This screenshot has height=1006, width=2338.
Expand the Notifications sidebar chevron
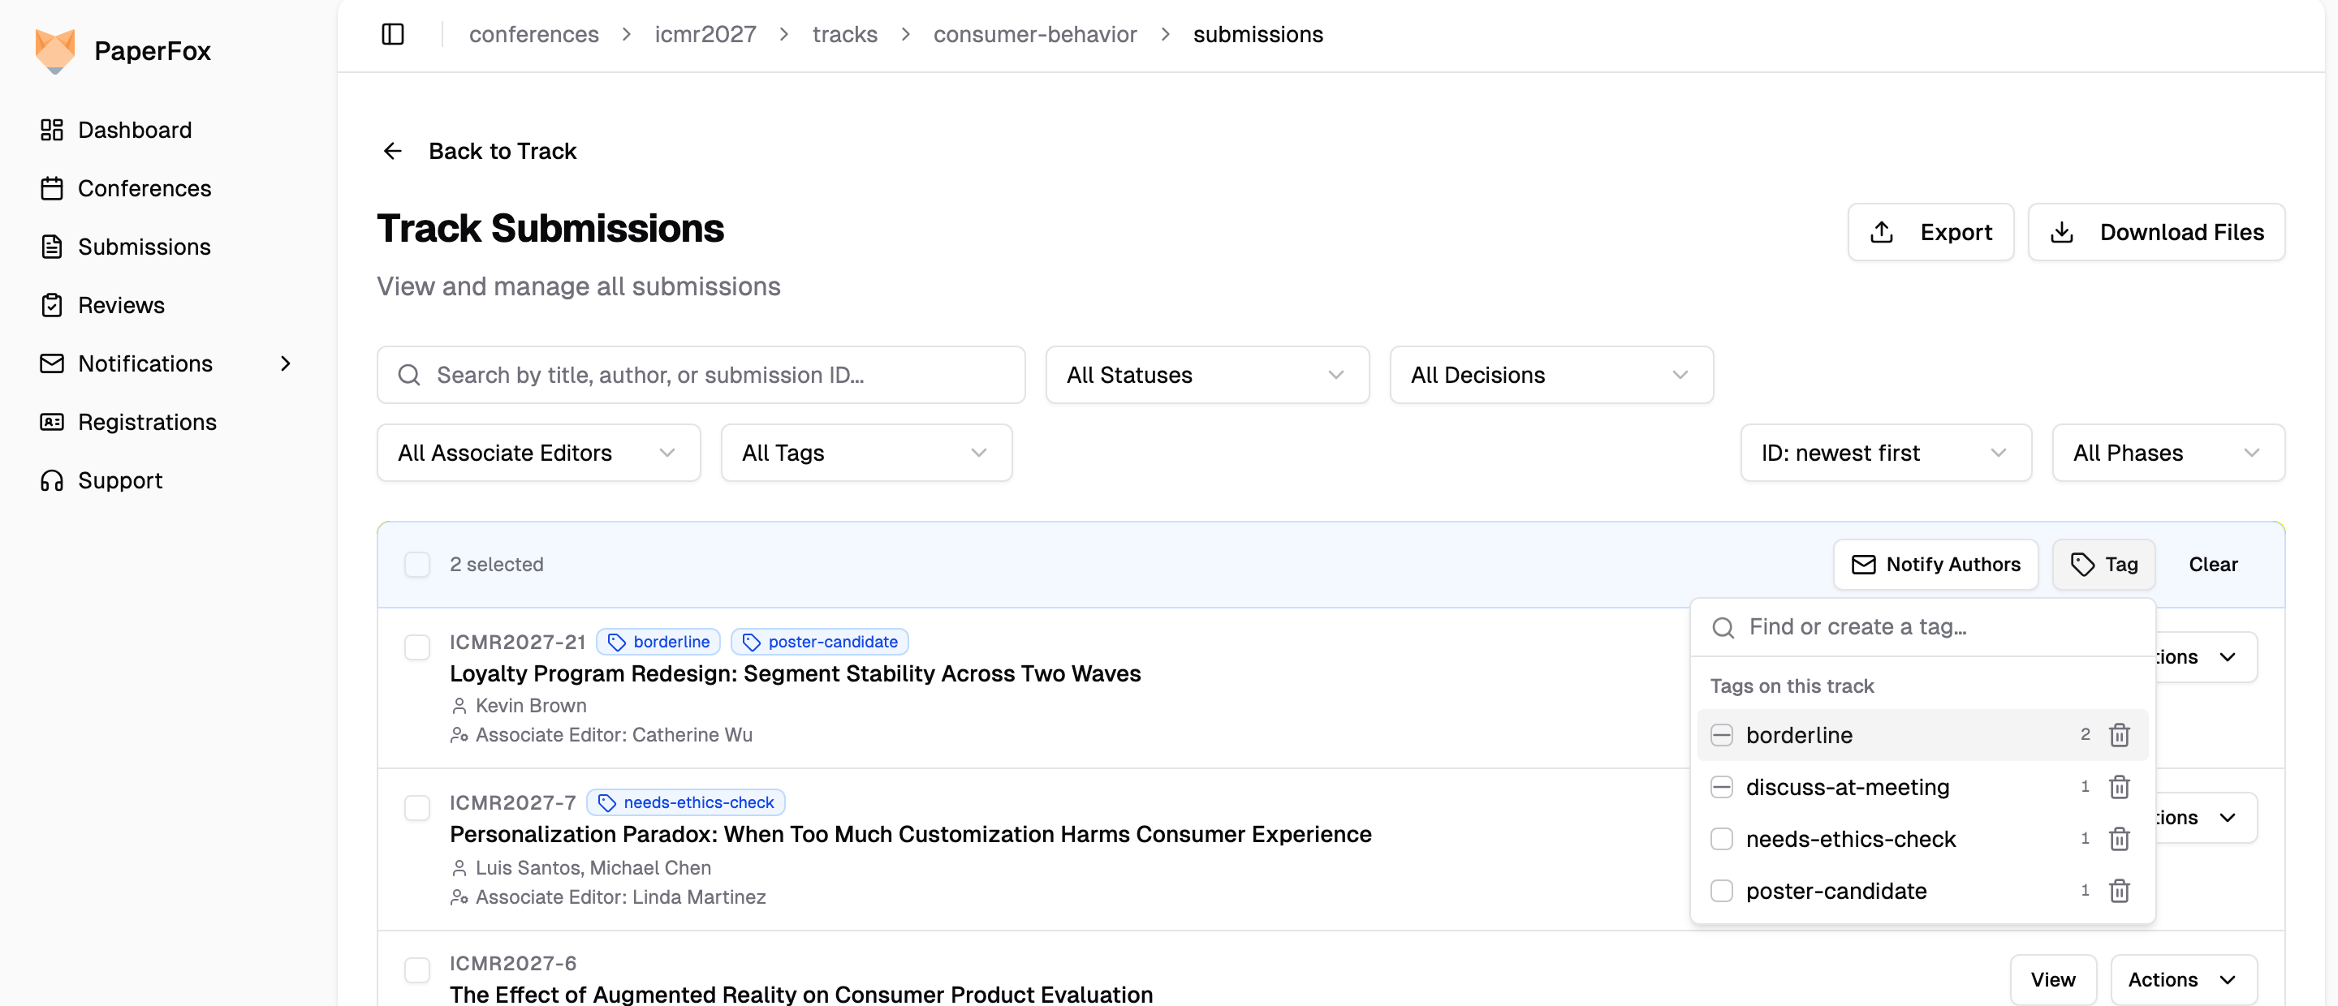(286, 363)
